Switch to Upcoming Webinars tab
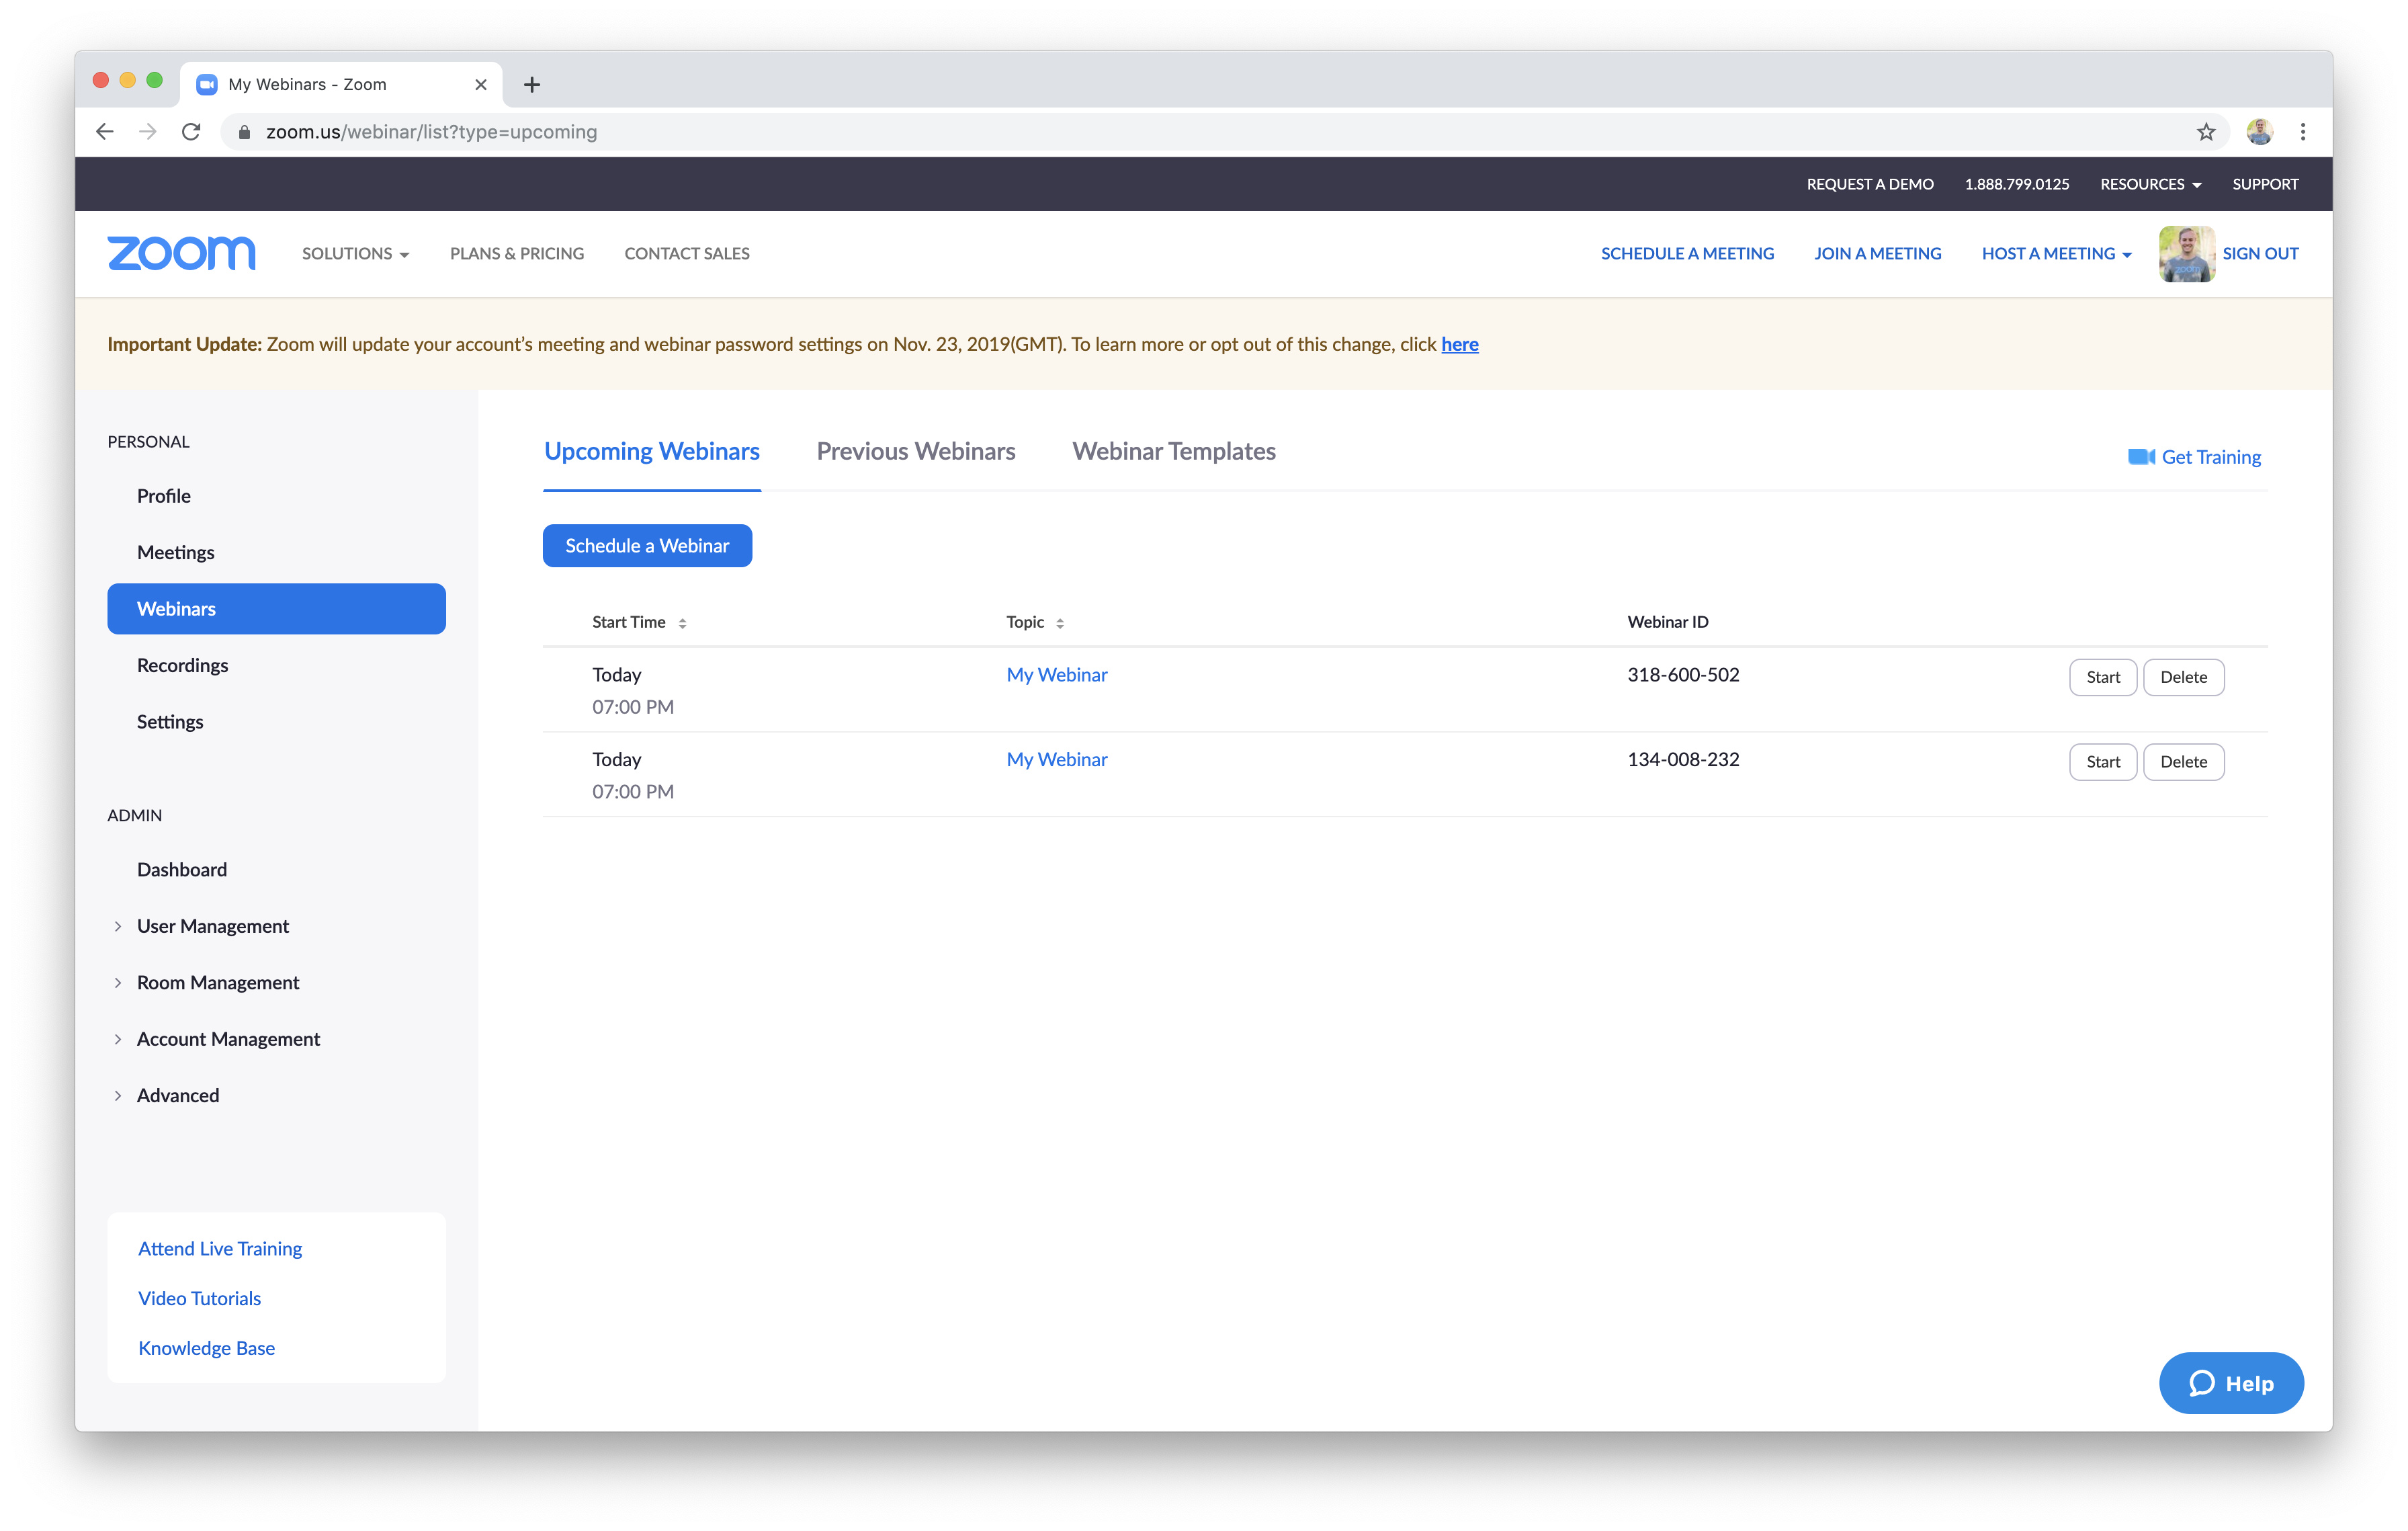Viewport: 2408px width, 1531px height. click(652, 452)
